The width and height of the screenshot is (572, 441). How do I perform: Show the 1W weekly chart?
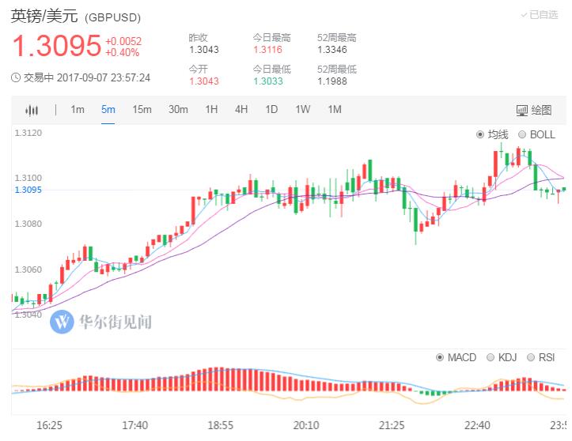(x=302, y=109)
